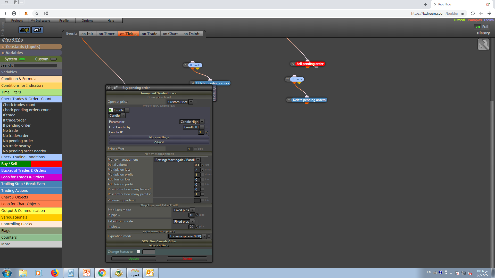
Task: Click the red Delete button
Action: click(187, 259)
